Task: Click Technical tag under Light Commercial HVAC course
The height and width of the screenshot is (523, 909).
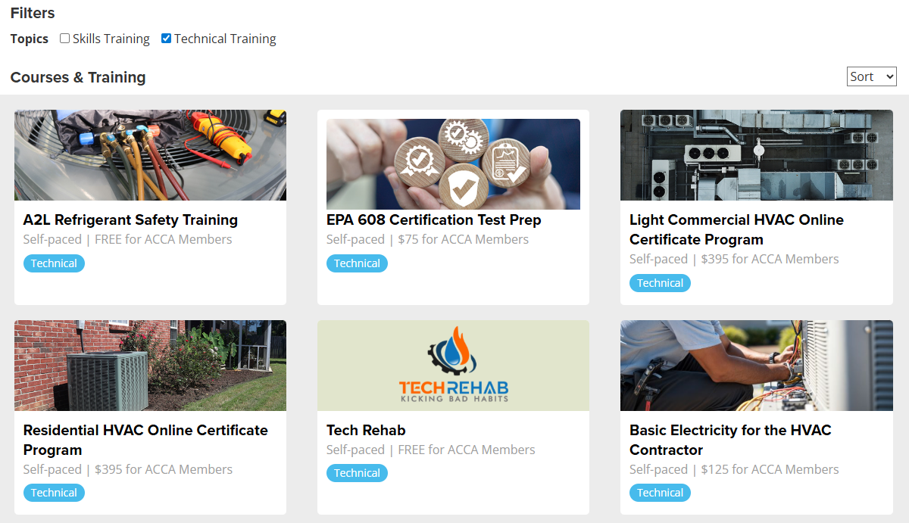Action: pos(660,283)
